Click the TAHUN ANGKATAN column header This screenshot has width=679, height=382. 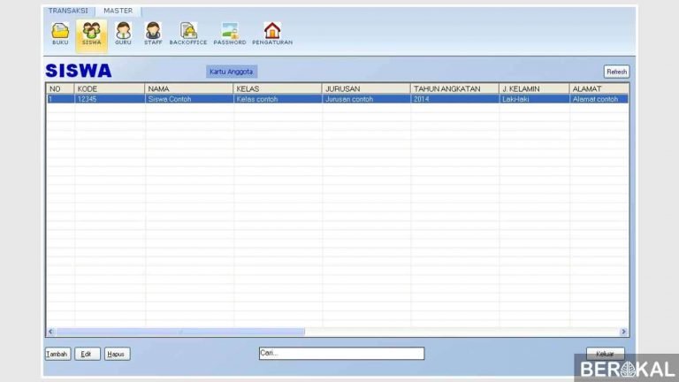454,89
